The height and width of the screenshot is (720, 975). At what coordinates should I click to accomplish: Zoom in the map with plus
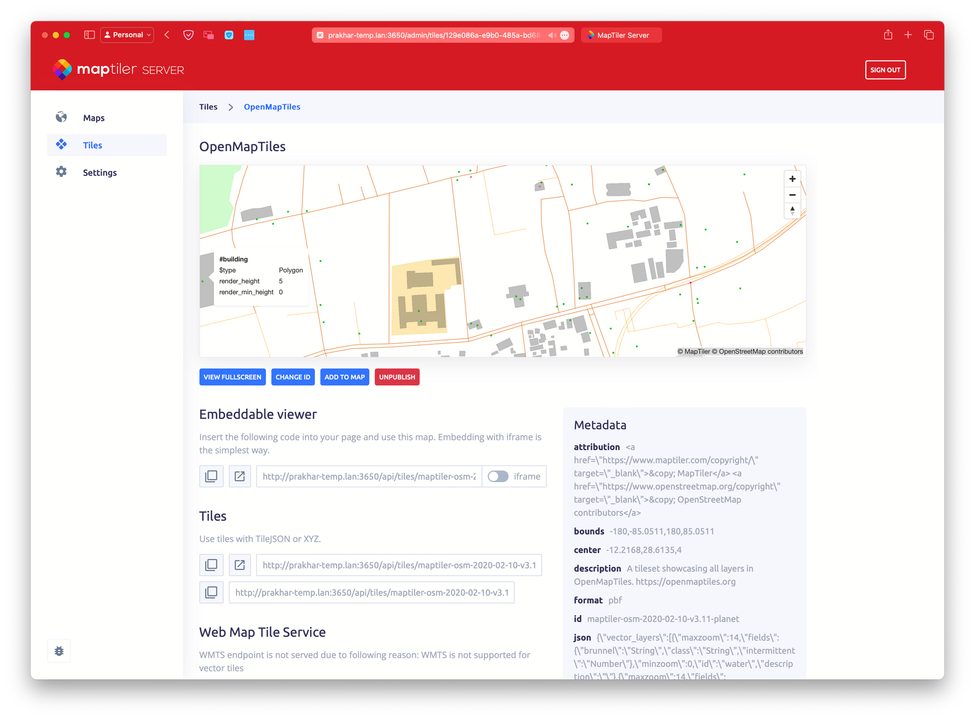click(792, 179)
